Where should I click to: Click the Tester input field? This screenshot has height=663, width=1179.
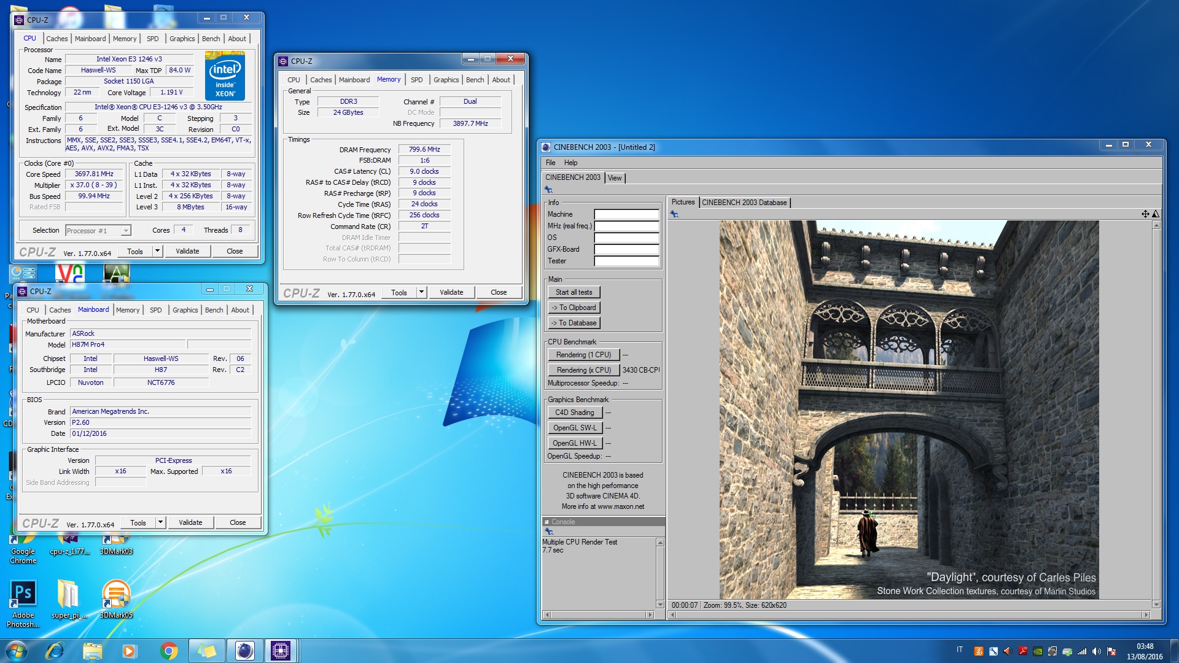(x=626, y=262)
